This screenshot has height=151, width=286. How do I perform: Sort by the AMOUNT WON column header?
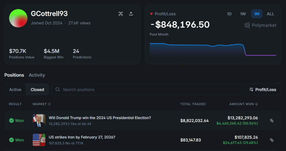[243, 104]
